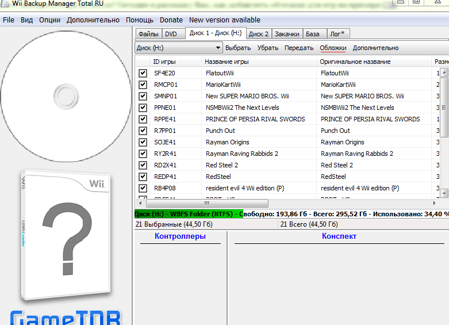Open the Помощь menu

click(140, 20)
